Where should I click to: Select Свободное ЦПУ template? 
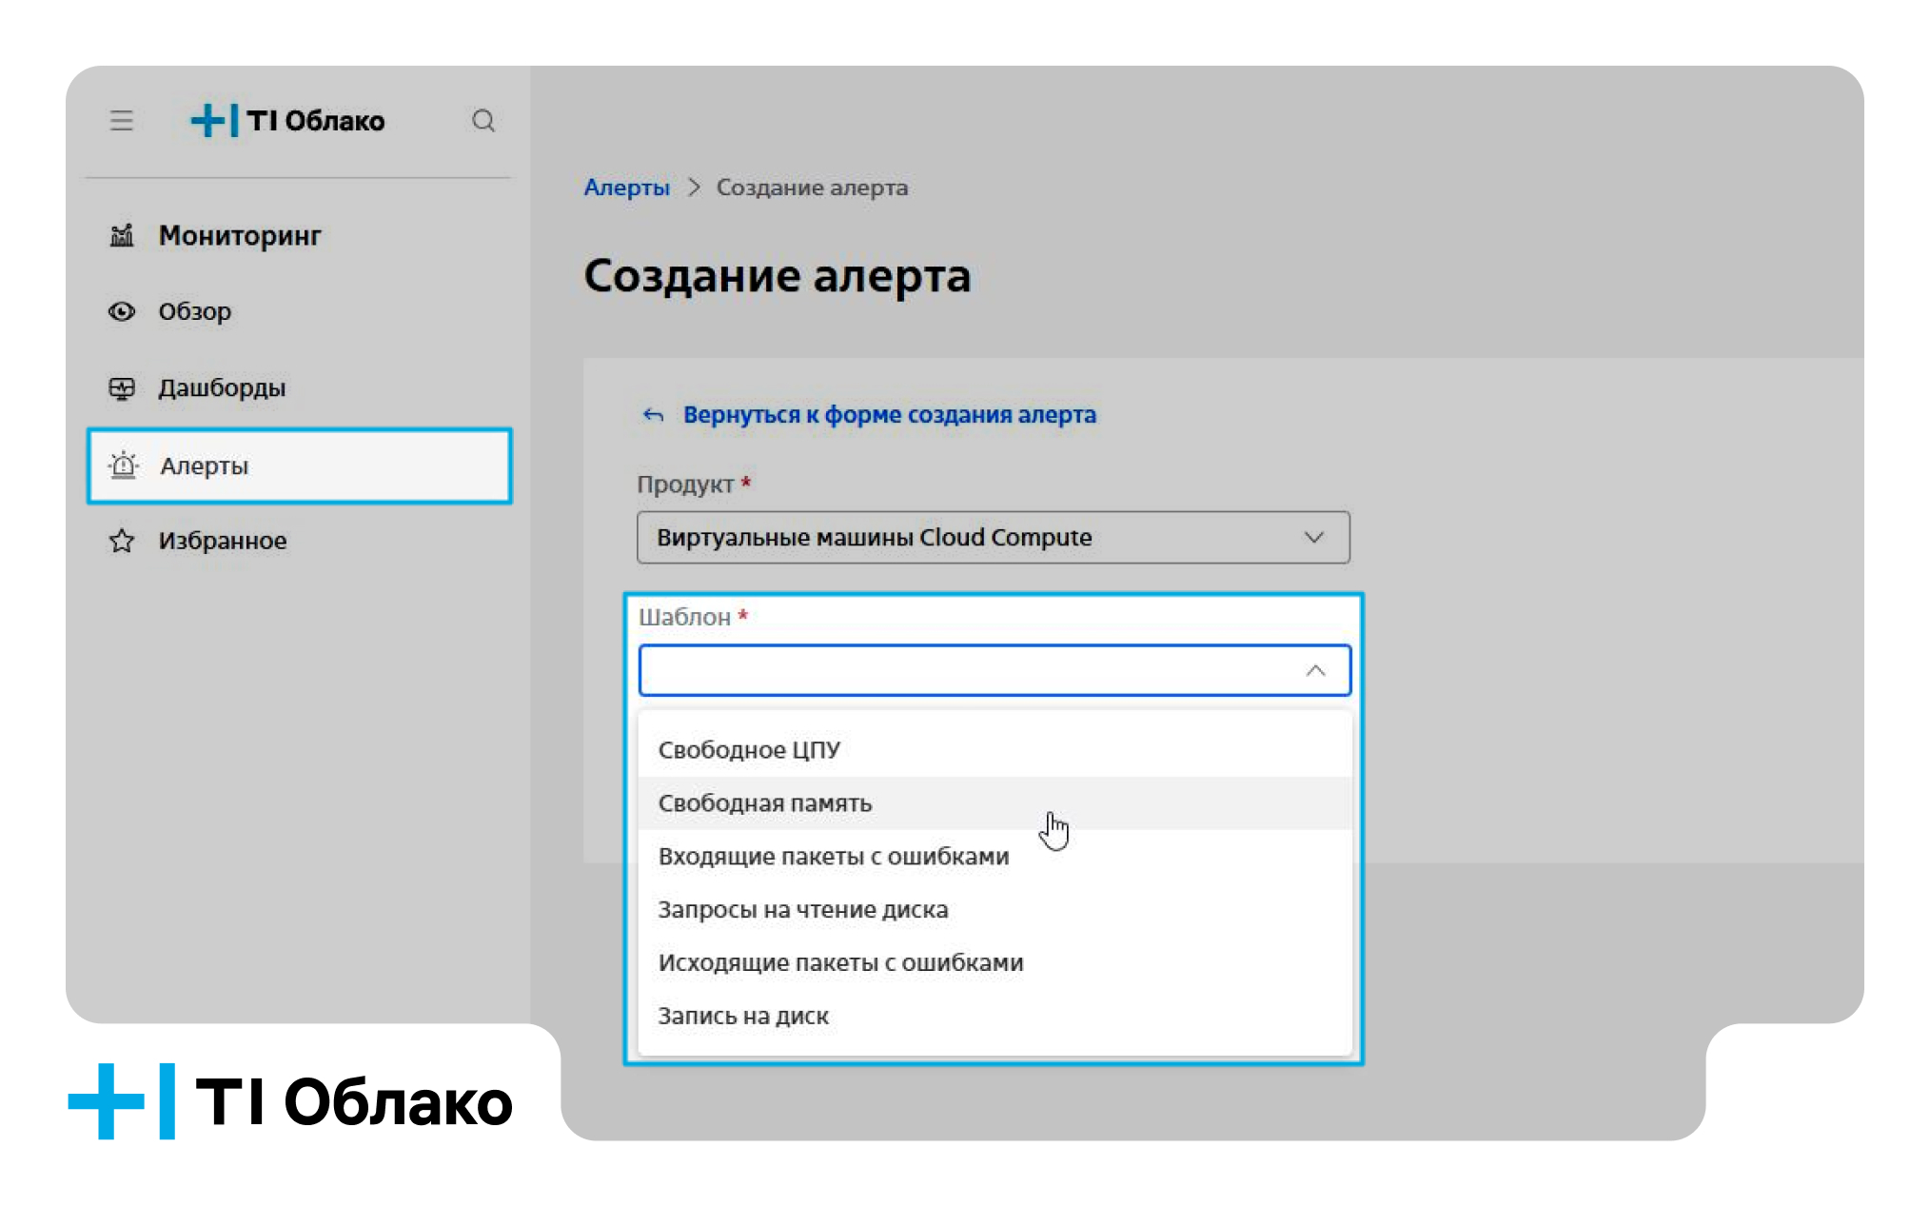tap(995, 750)
